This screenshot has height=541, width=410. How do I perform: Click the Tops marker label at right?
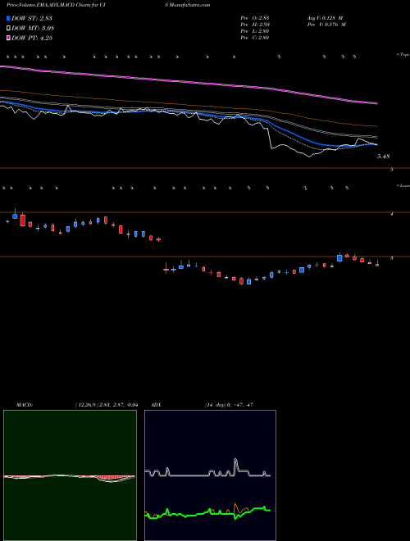coord(403,55)
